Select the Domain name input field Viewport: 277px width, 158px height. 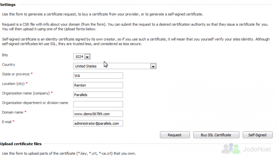pos(98,114)
